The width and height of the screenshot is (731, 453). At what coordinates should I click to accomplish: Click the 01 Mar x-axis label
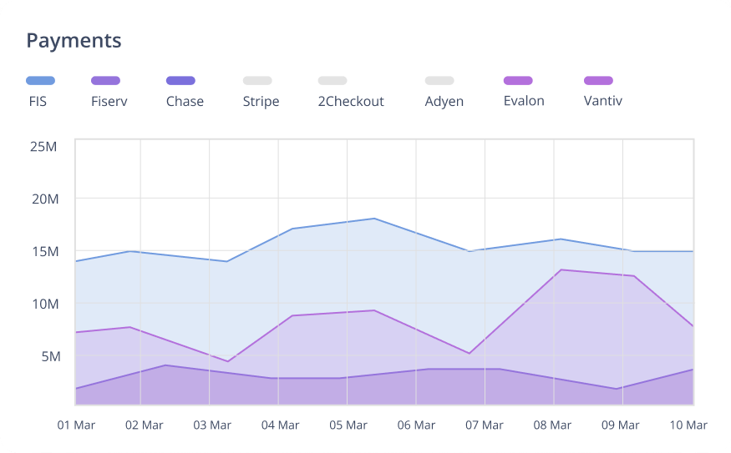76,425
